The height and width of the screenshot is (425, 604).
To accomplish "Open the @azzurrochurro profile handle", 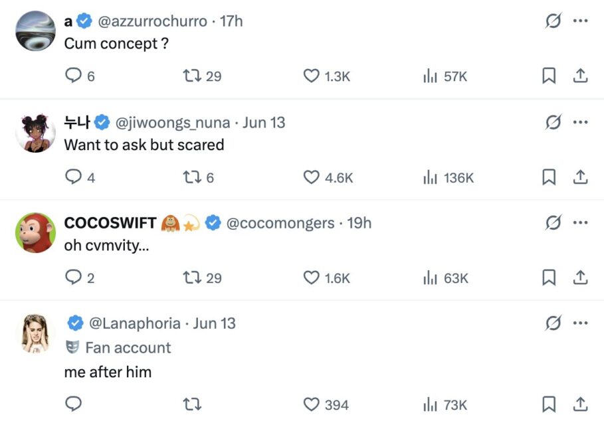I will click(x=152, y=21).
